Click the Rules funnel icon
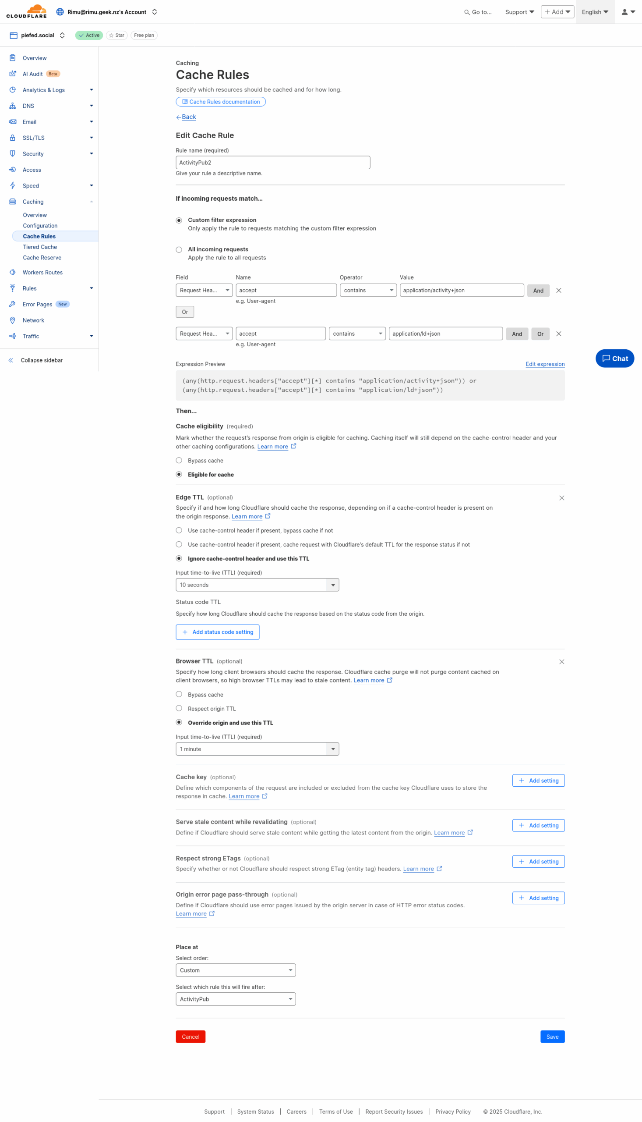The height and width of the screenshot is (1122, 642). (13, 288)
